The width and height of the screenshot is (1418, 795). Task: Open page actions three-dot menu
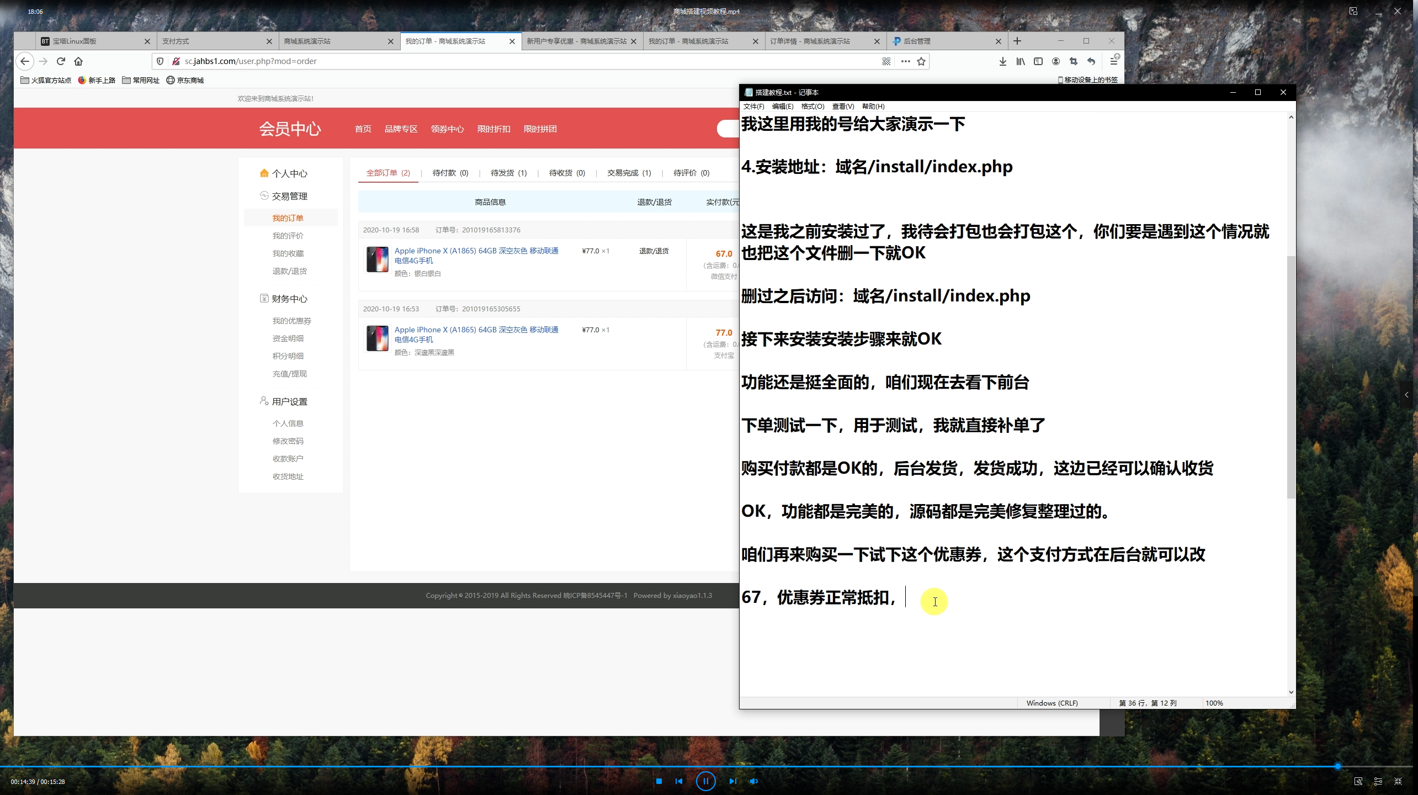tap(905, 61)
